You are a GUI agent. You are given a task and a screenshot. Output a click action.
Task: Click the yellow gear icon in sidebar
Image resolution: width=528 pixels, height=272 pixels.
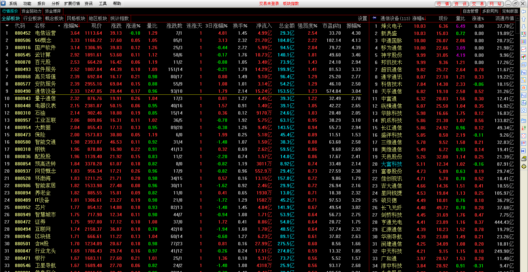(524, 166)
